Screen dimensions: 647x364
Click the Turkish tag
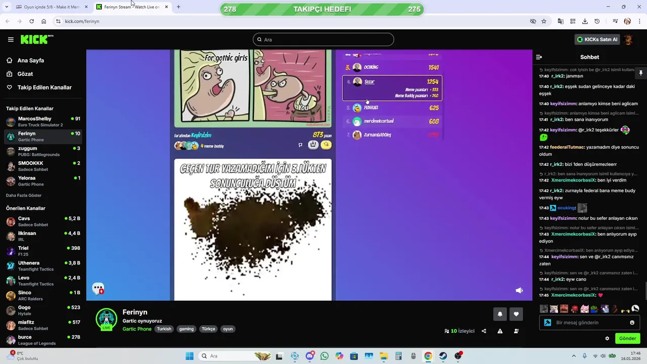[164, 329]
